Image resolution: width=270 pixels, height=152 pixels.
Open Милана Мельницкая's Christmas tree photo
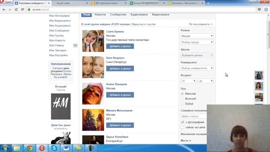click(x=93, y=120)
